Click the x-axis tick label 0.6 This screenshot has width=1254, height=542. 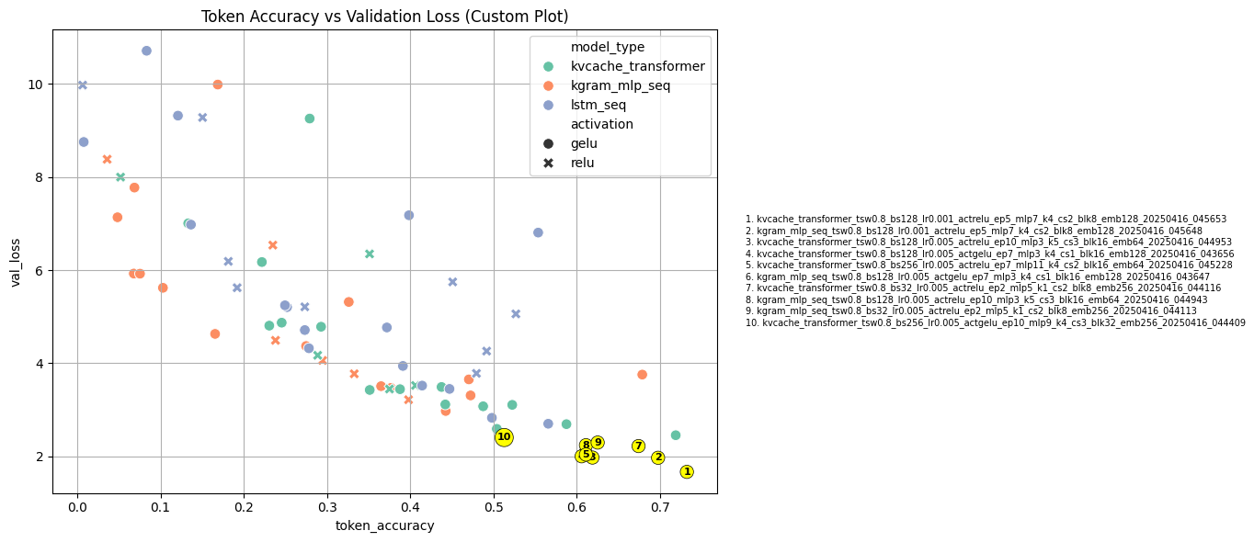(576, 506)
